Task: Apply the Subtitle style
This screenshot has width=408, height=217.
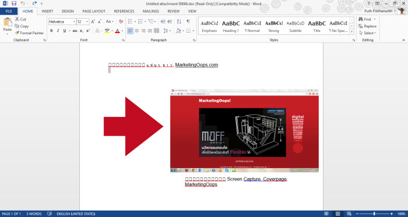Action: pos(296,26)
